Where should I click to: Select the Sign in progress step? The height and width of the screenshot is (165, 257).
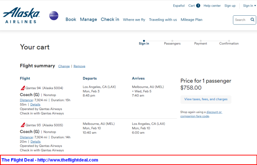(x=144, y=42)
